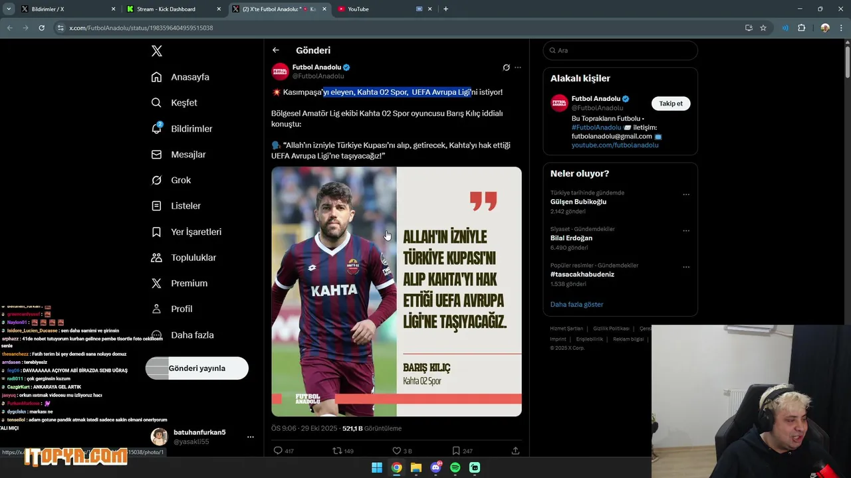Viewport: 851px width, 478px height.
Task: Close the Stream - Kick Dashboard tab
Action: click(219, 9)
